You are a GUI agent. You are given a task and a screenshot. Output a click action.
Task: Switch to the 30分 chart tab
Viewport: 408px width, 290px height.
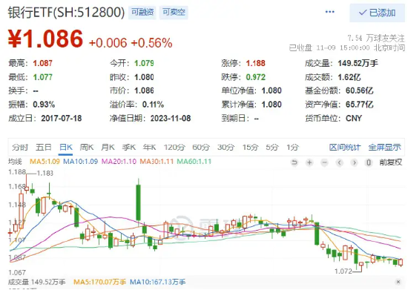(226, 147)
